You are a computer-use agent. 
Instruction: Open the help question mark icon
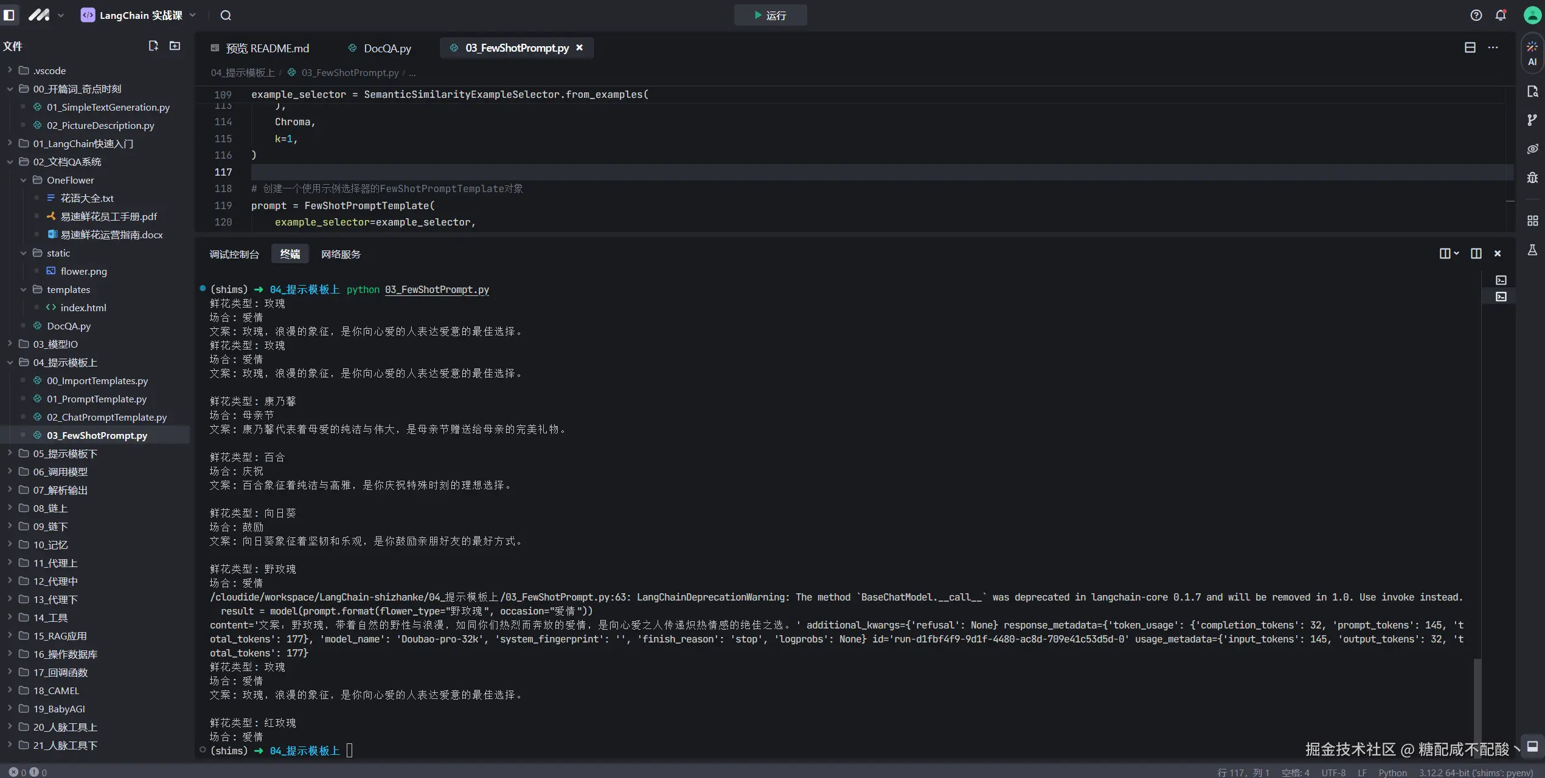pyautogui.click(x=1476, y=15)
